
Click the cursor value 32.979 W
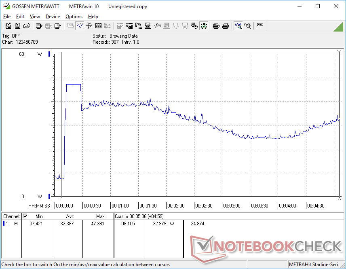(164, 224)
